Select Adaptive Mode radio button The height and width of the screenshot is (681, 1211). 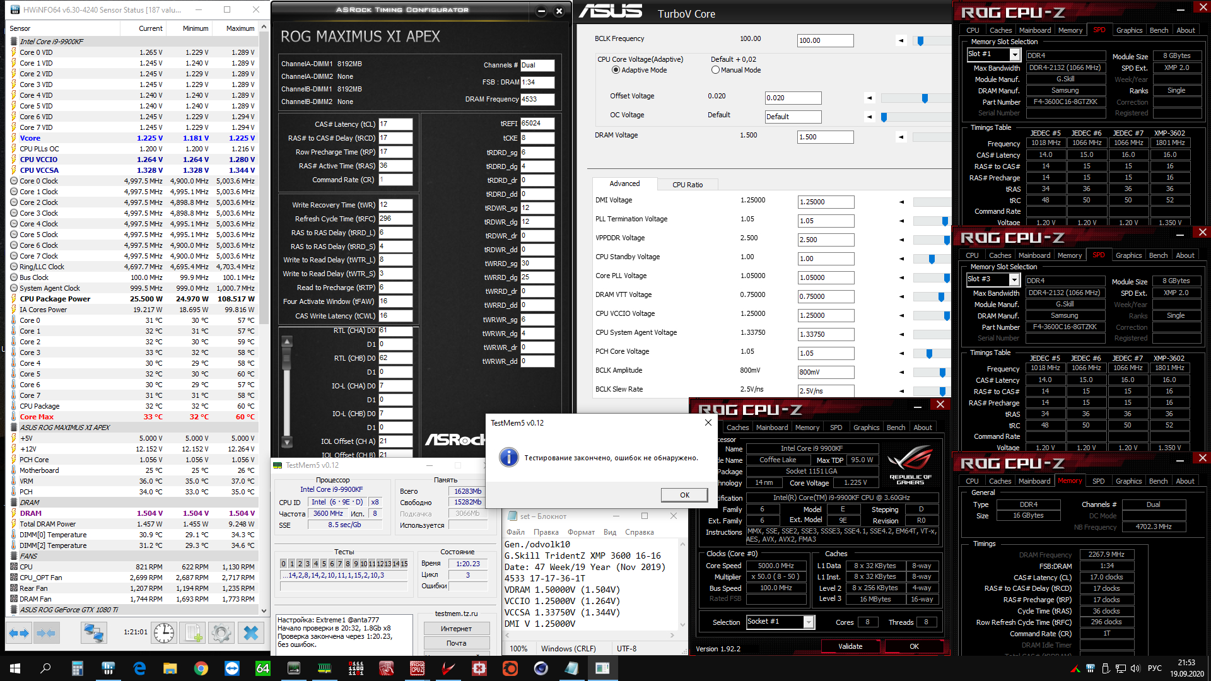(x=616, y=70)
